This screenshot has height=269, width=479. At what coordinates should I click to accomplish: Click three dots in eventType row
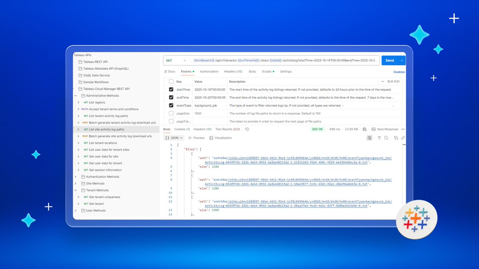pyautogui.click(x=393, y=106)
